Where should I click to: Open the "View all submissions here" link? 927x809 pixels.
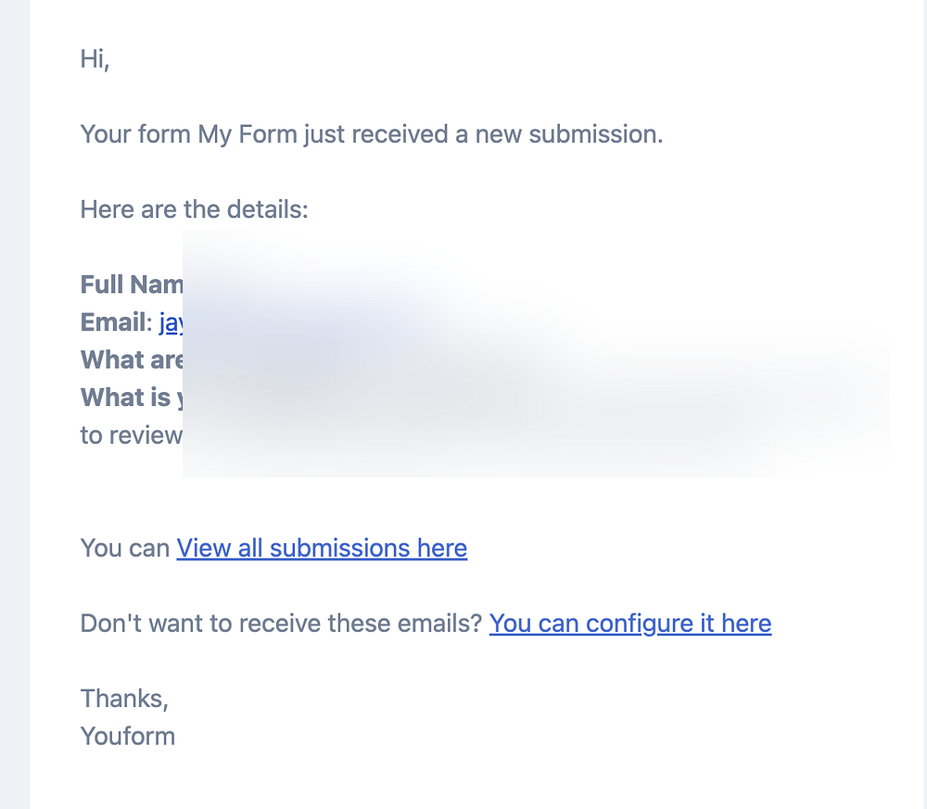pos(322,548)
